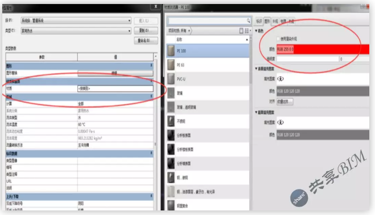Screen dimensions: 375x215
Task: Click the surface 填充图案 <无> field
Action: (323, 78)
